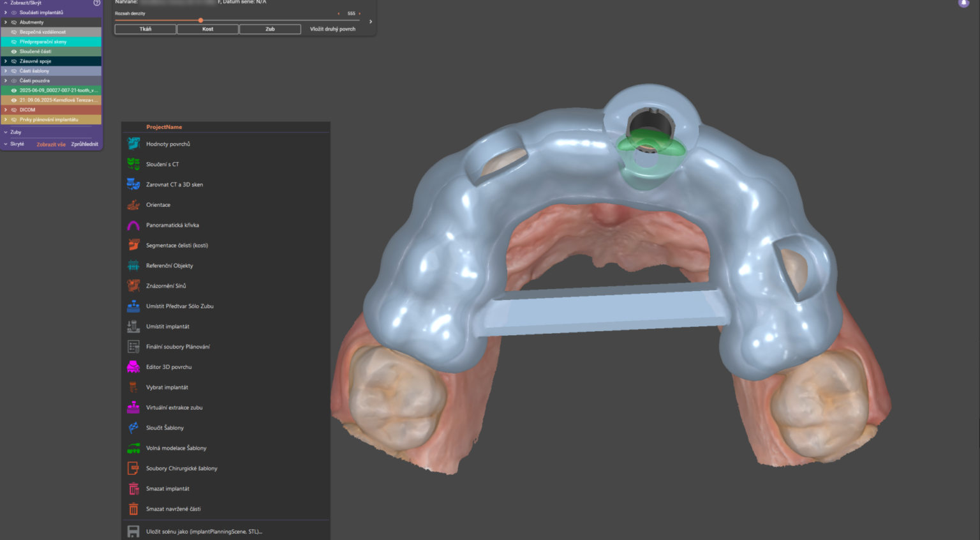Open help icon in Zobrazit/Skrýt panel

[x=97, y=3]
